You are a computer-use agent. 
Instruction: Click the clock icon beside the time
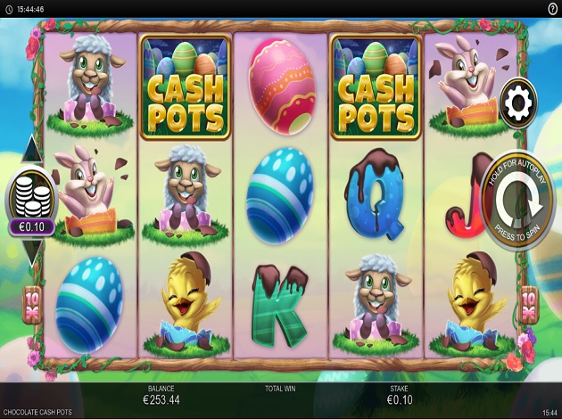9,9
